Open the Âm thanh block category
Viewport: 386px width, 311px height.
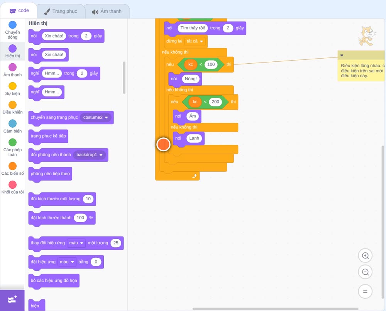[13, 70]
